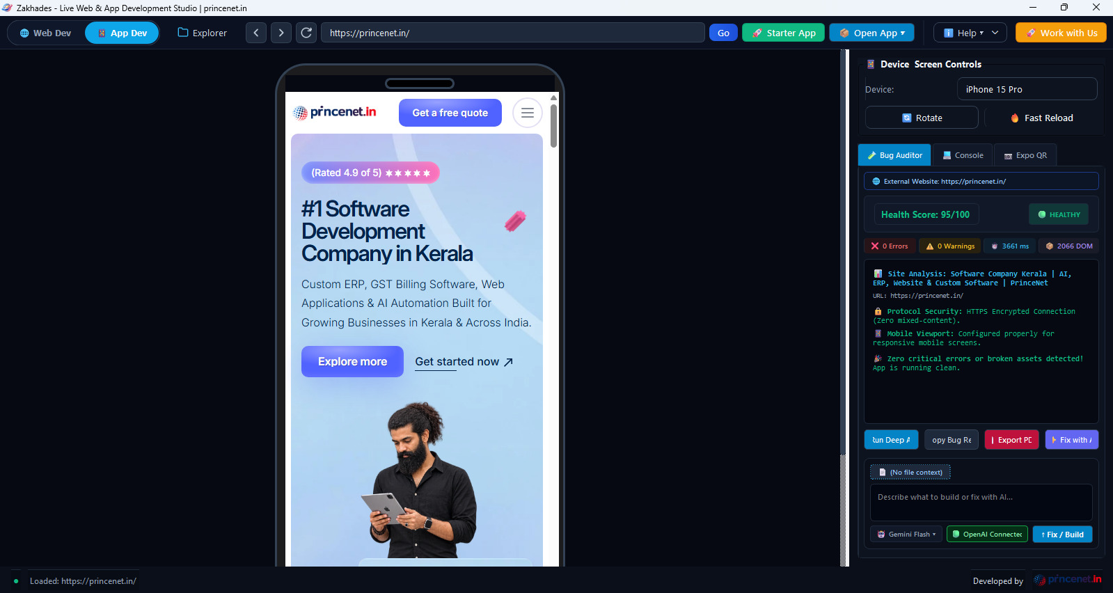Select the Expo QR tab
The width and height of the screenshot is (1113, 593).
coord(1025,155)
